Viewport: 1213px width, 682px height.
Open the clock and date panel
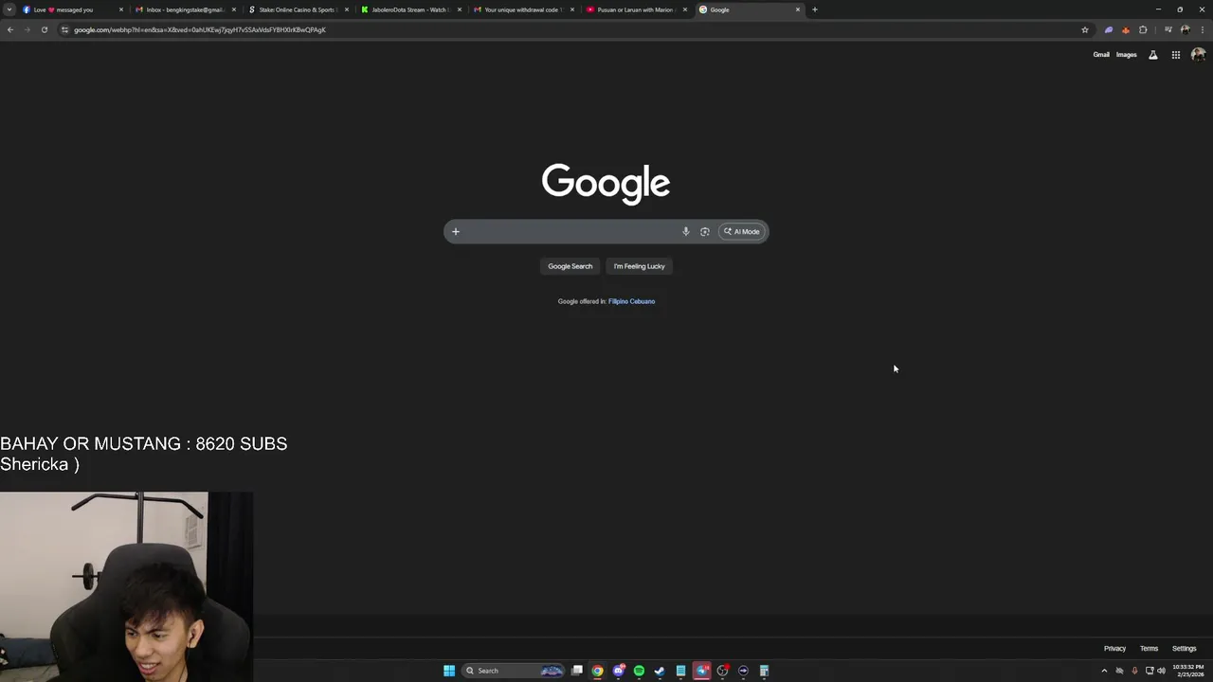[1188, 671]
